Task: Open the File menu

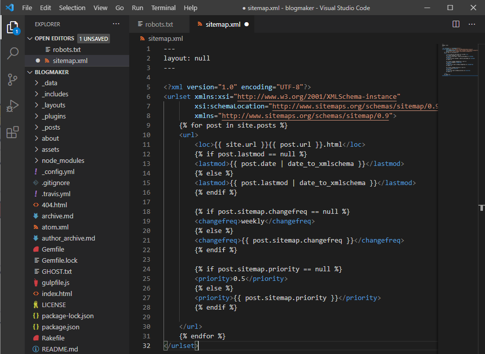Action: 27,8
